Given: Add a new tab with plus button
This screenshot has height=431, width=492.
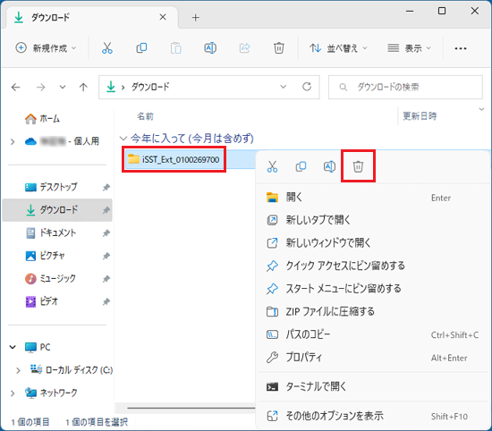Looking at the screenshot, I should (196, 18).
